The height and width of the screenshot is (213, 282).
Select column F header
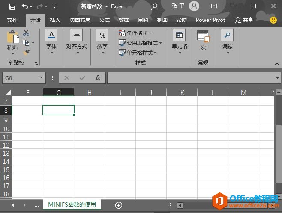click(x=28, y=92)
